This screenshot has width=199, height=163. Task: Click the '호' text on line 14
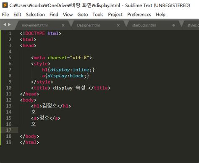tap(34, 112)
